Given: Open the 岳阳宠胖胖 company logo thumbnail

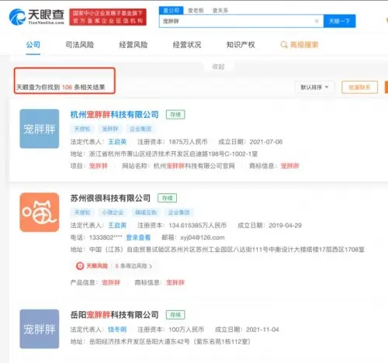Looking at the screenshot, I should coord(40,329).
